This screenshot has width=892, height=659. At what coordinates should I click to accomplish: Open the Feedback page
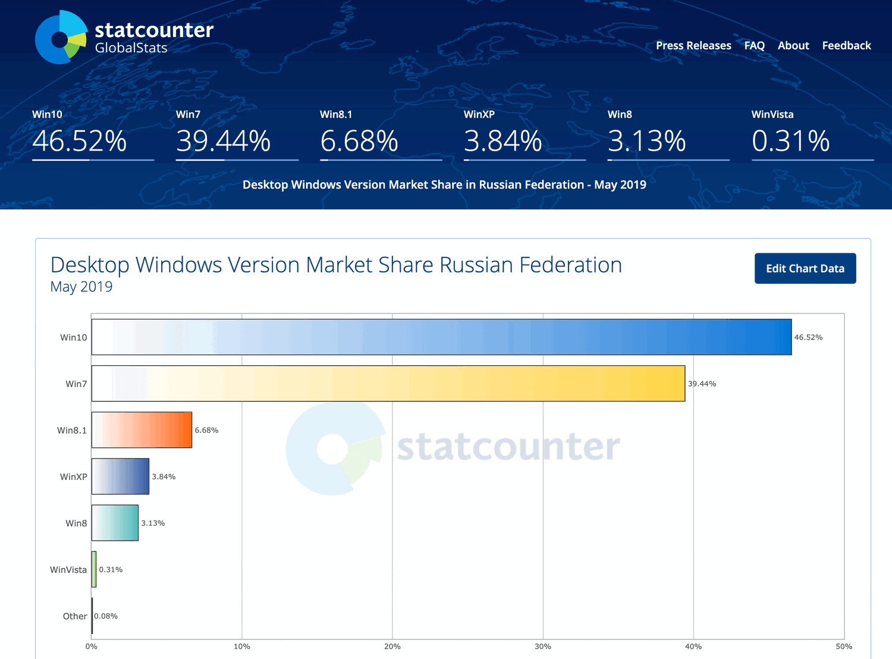(x=846, y=45)
